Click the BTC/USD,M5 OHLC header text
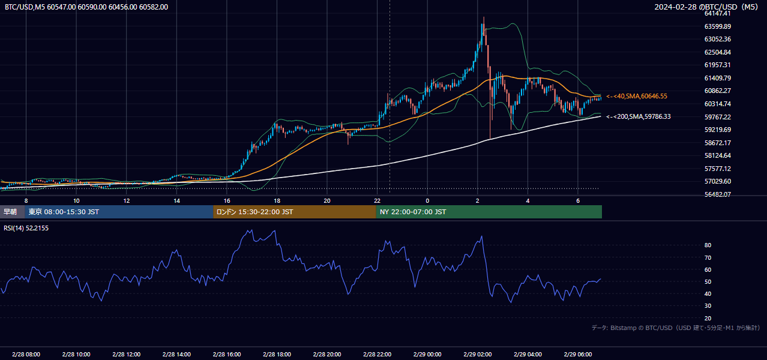The height and width of the screenshot is (360, 767). [86, 7]
